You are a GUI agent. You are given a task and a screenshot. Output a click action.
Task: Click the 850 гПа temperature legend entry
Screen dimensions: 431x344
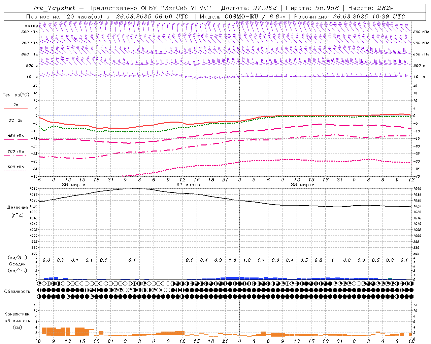click(15, 136)
